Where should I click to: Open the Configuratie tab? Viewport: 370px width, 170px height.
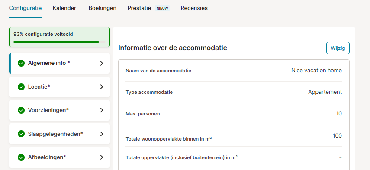pos(25,8)
